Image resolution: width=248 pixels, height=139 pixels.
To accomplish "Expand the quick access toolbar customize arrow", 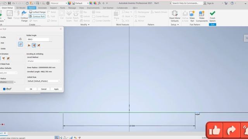I will (x=107, y=3).
